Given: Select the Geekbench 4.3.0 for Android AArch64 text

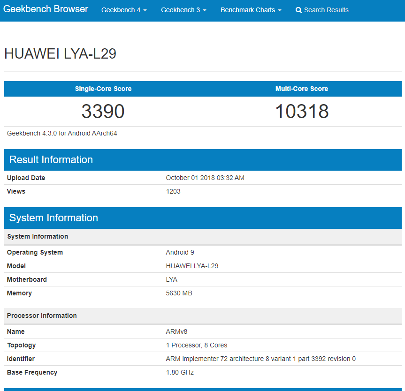Looking at the screenshot, I should click(62, 134).
